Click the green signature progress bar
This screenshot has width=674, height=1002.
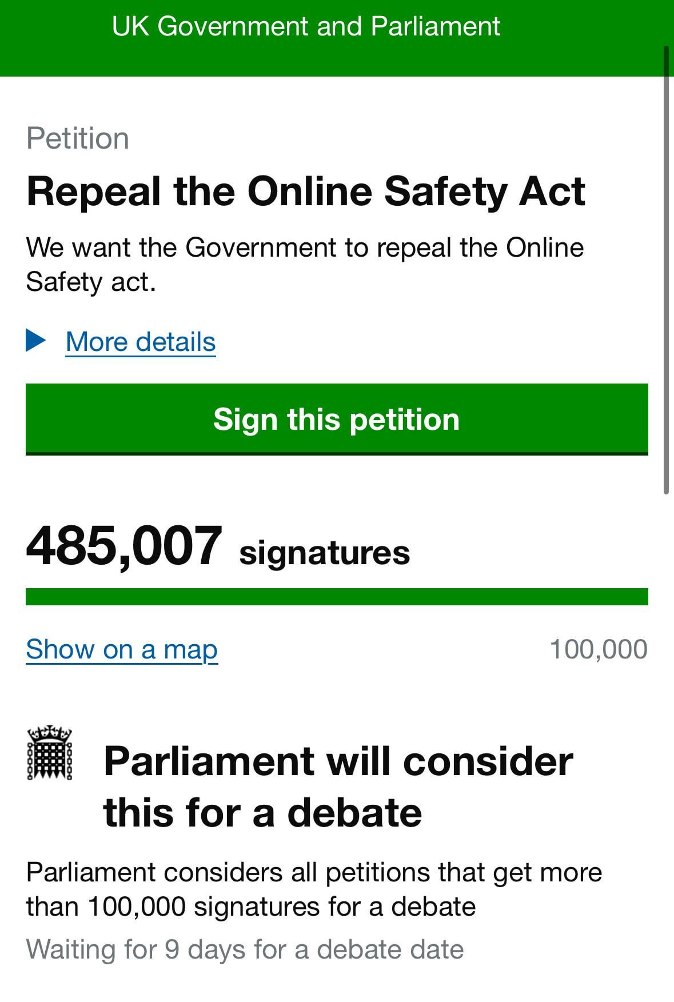[337, 596]
